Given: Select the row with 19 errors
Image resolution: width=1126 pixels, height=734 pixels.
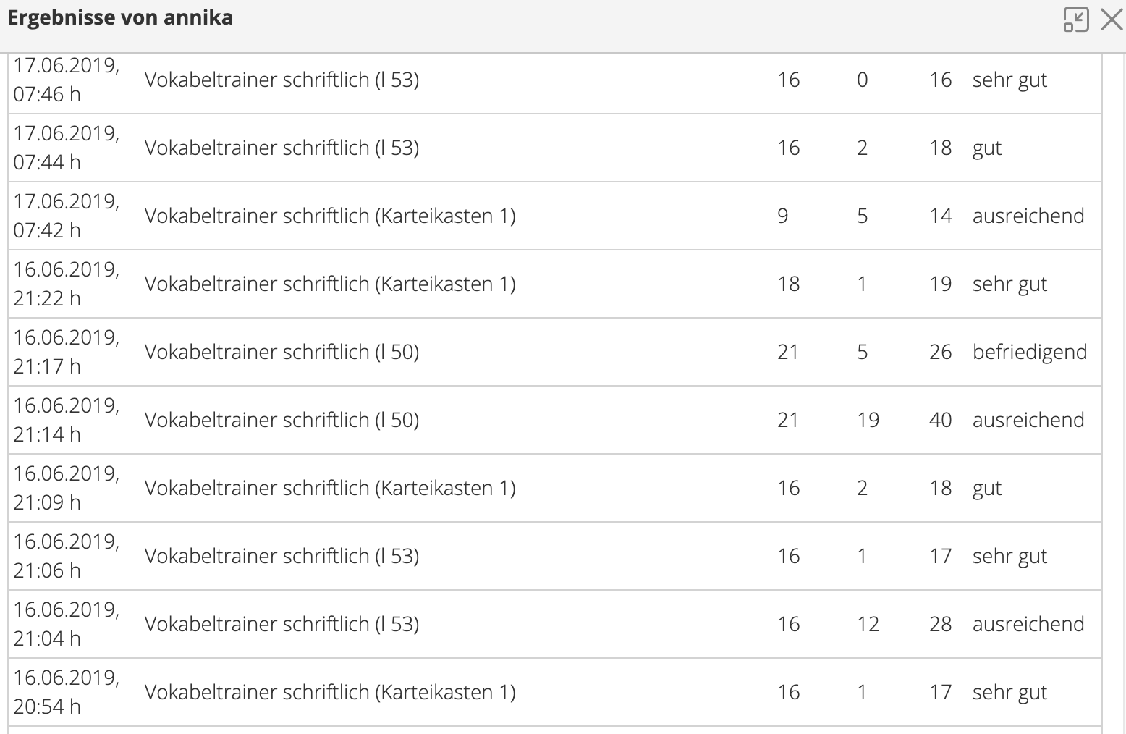Looking at the screenshot, I should coord(555,420).
